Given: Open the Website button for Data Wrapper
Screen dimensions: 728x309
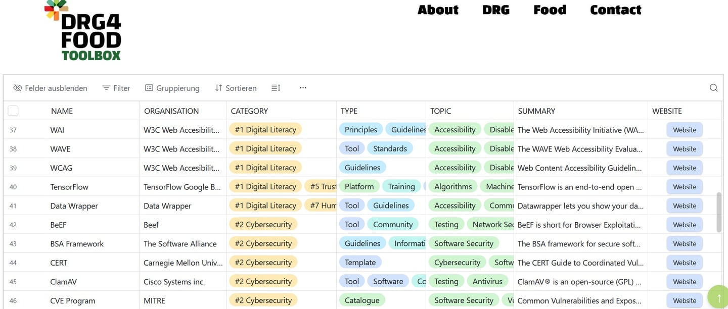Looking at the screenshot, I should pos(685,205).
